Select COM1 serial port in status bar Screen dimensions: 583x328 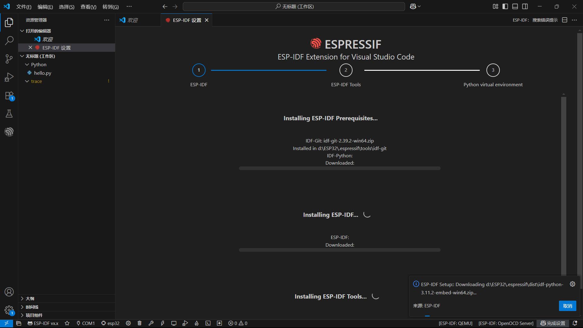[x=86, y=323]
